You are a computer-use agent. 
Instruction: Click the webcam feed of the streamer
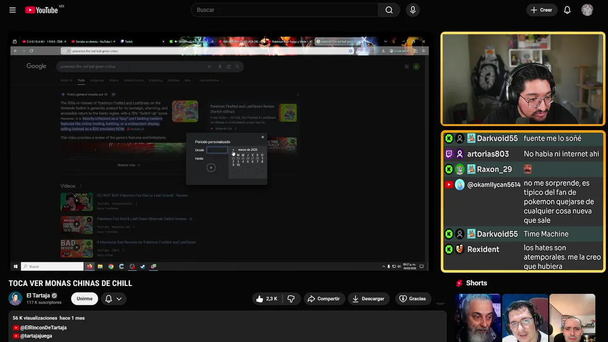coord(522,79)
